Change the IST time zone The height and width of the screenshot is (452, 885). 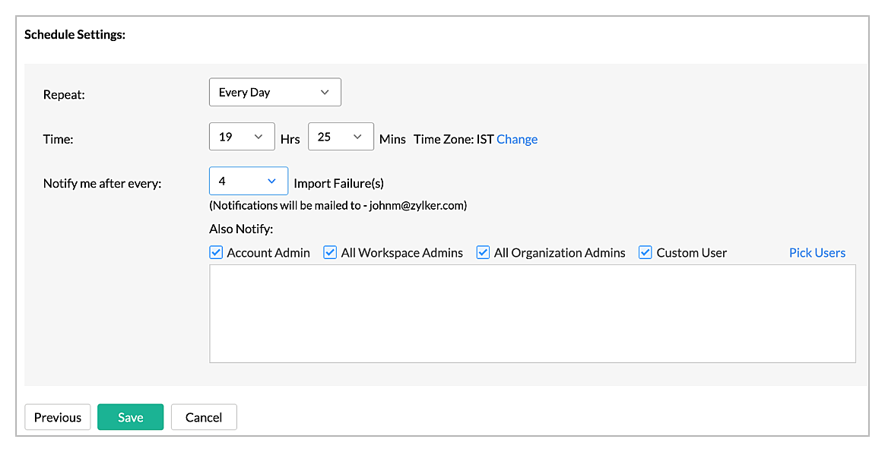click(517, 139)
